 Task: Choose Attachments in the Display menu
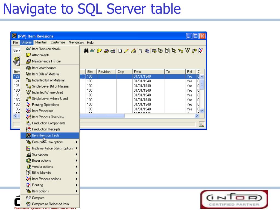[50, 55]
